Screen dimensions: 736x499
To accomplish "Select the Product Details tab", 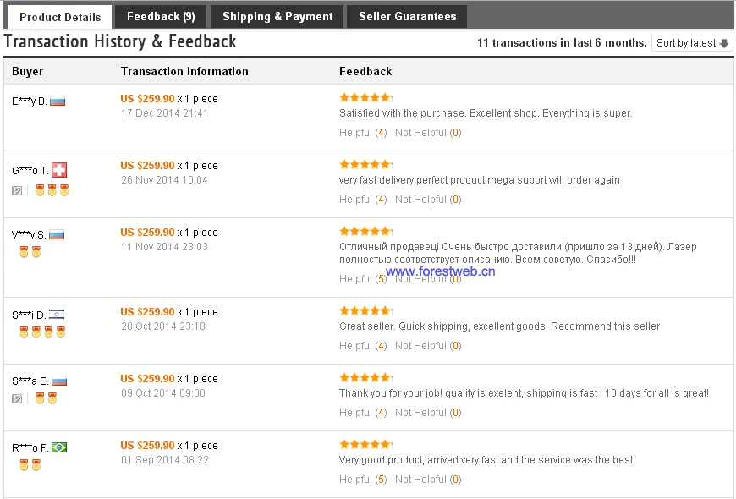I will click(60, 17).
